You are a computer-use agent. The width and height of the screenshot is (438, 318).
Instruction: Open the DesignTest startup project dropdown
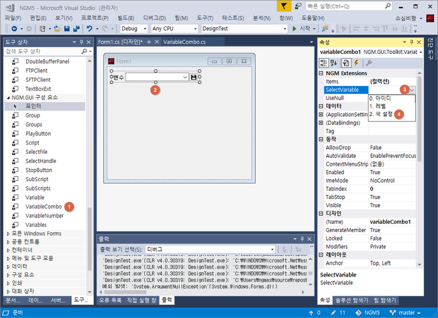pos(285,28)
